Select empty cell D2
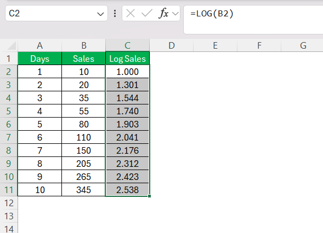Viewport: 323px width, 233px height. coord(172,72)
